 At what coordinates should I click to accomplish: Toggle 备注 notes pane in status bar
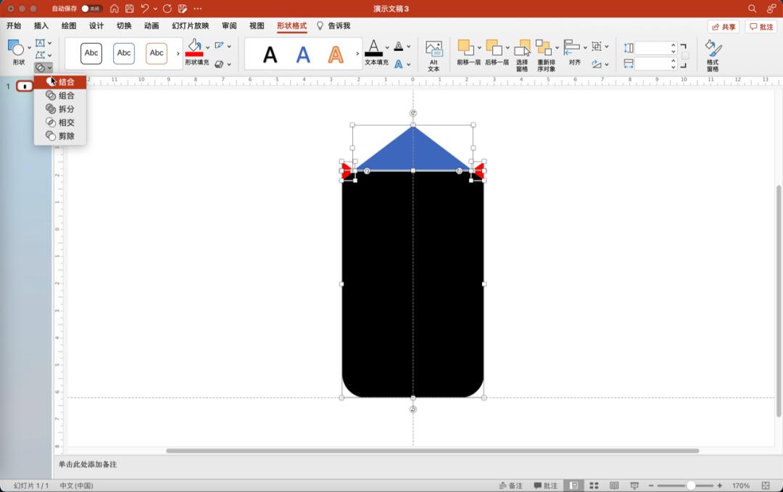(511, 485)
